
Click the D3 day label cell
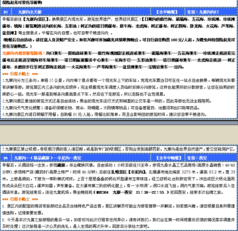[6, 12]
